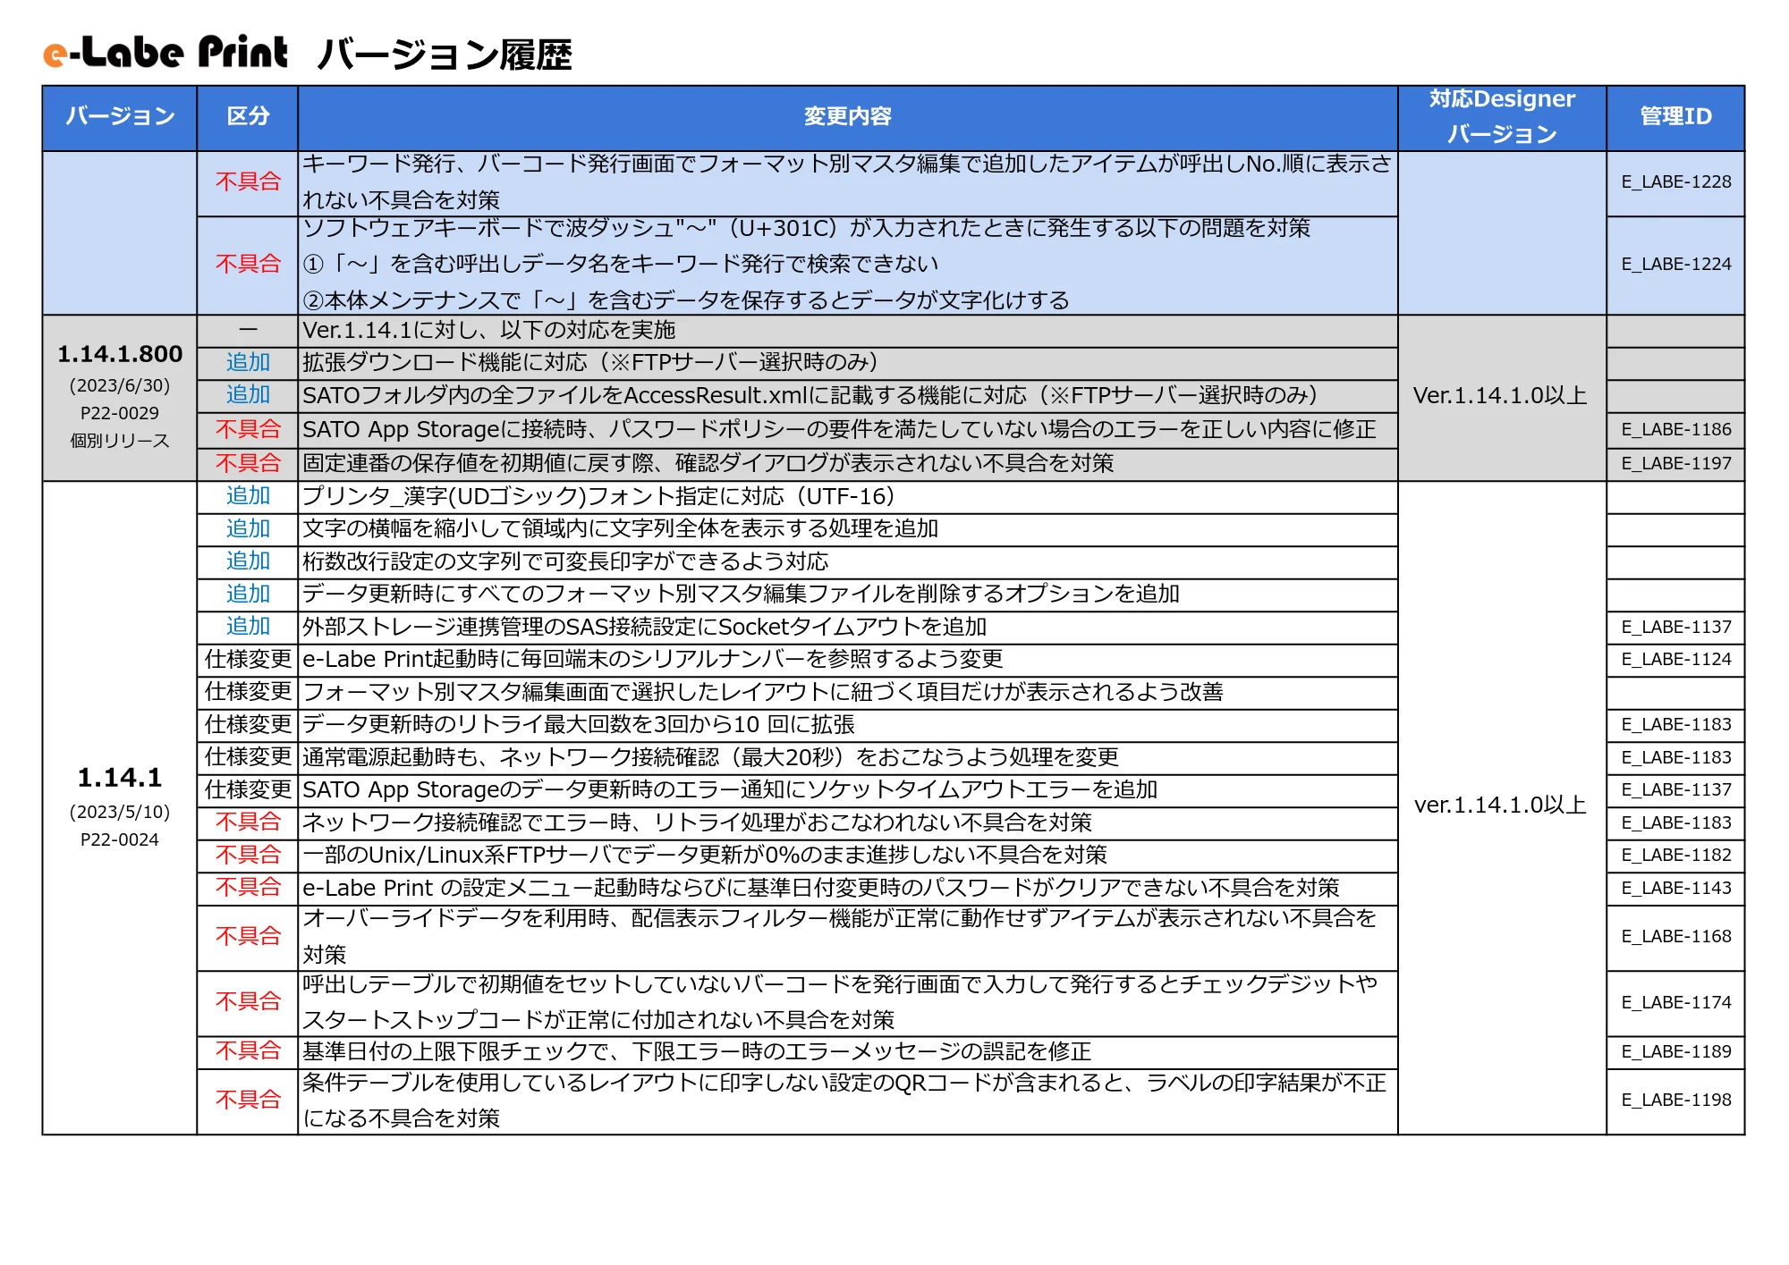Select management ID E_LABE-1224
This screenshot has height=1265, width=1789.
pyautogui.click(x=1675, y=265)
